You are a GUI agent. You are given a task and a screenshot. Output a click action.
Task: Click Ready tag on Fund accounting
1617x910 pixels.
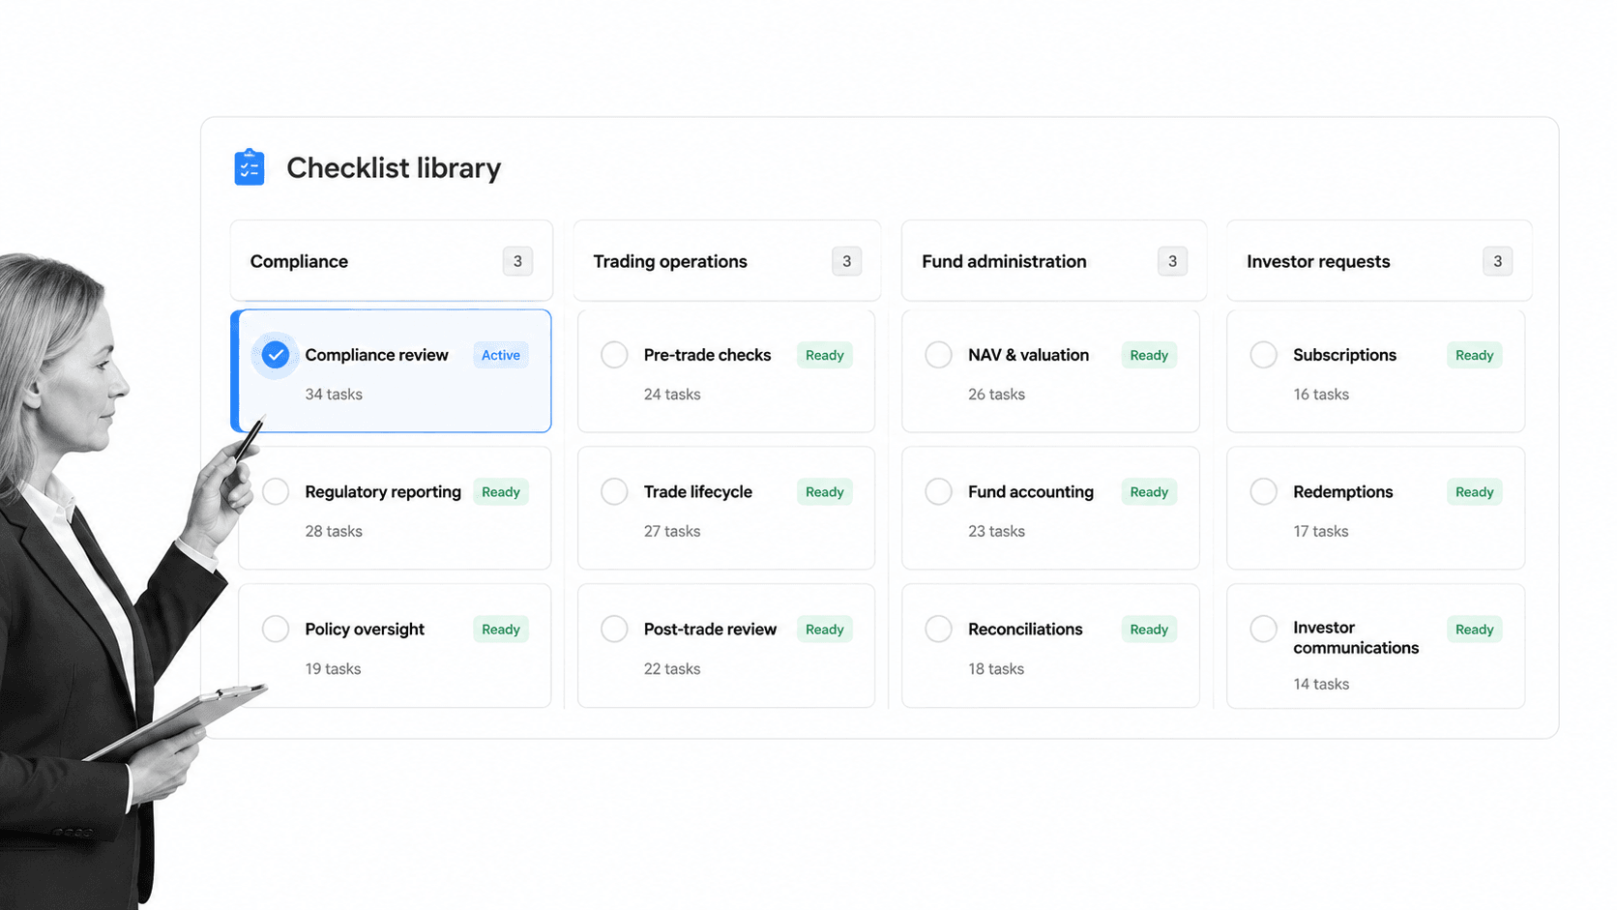coord(1149,491)
